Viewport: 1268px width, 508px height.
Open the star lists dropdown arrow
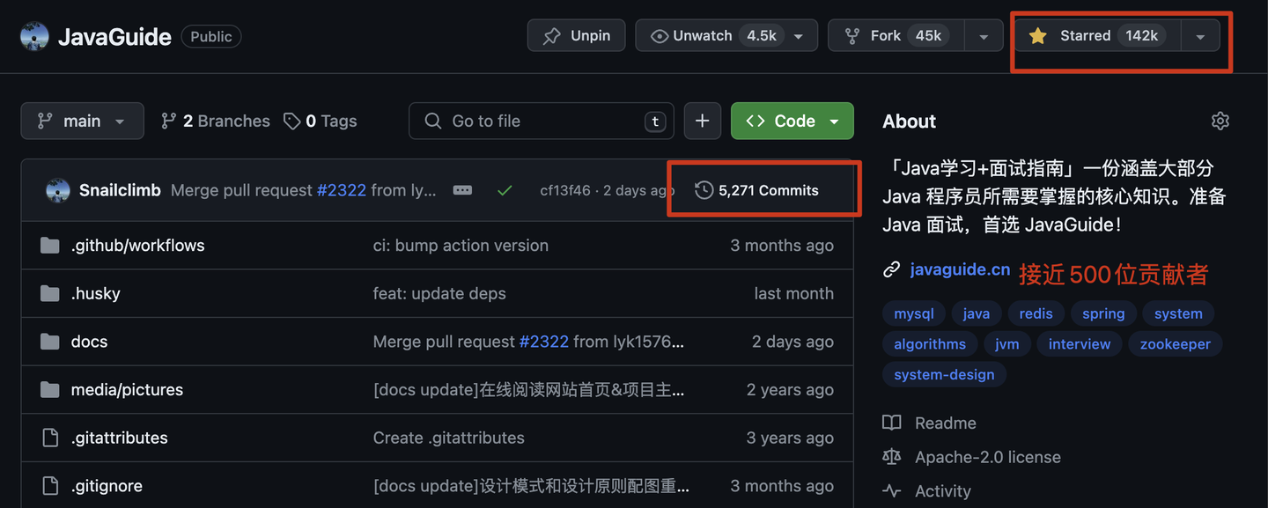coord(1199,36)
